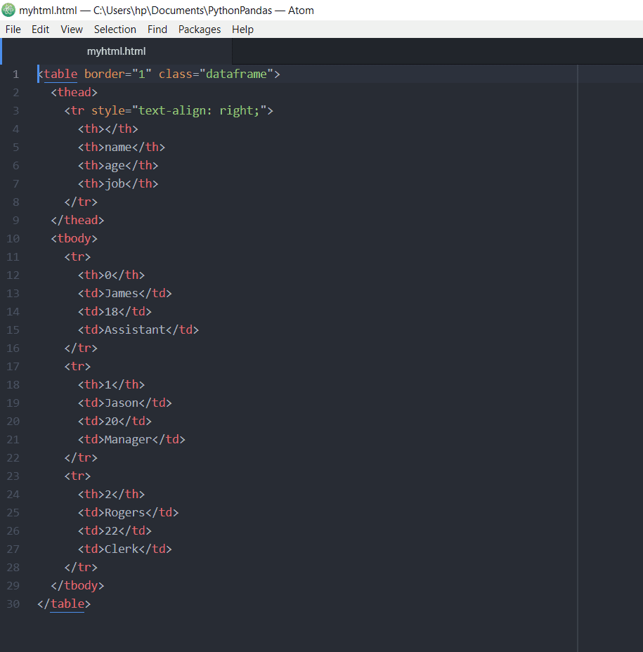Open the Help menu

tap(243, 30)
